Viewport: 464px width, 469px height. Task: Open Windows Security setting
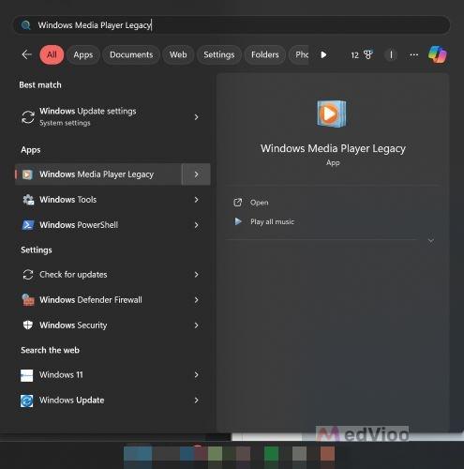pos(112,325)
